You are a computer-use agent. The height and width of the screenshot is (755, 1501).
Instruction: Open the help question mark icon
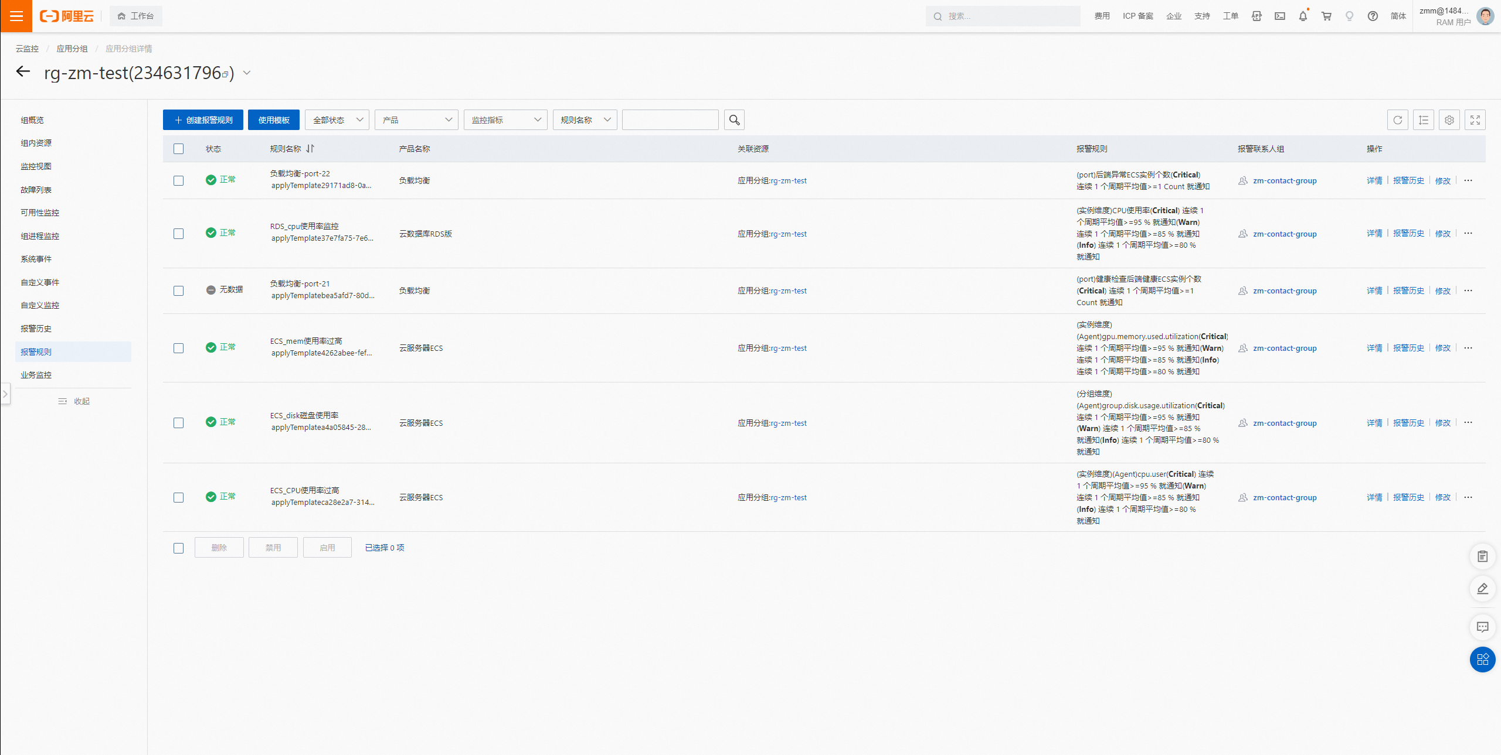pos(1373,16)
